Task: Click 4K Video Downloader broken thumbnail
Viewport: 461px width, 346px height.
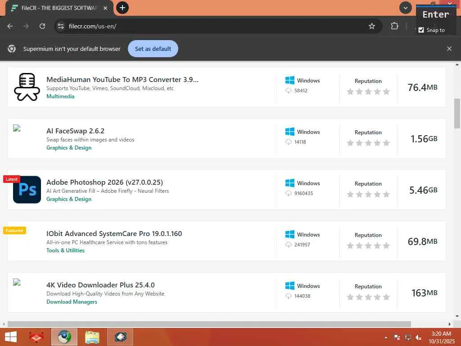Action: 17,282
